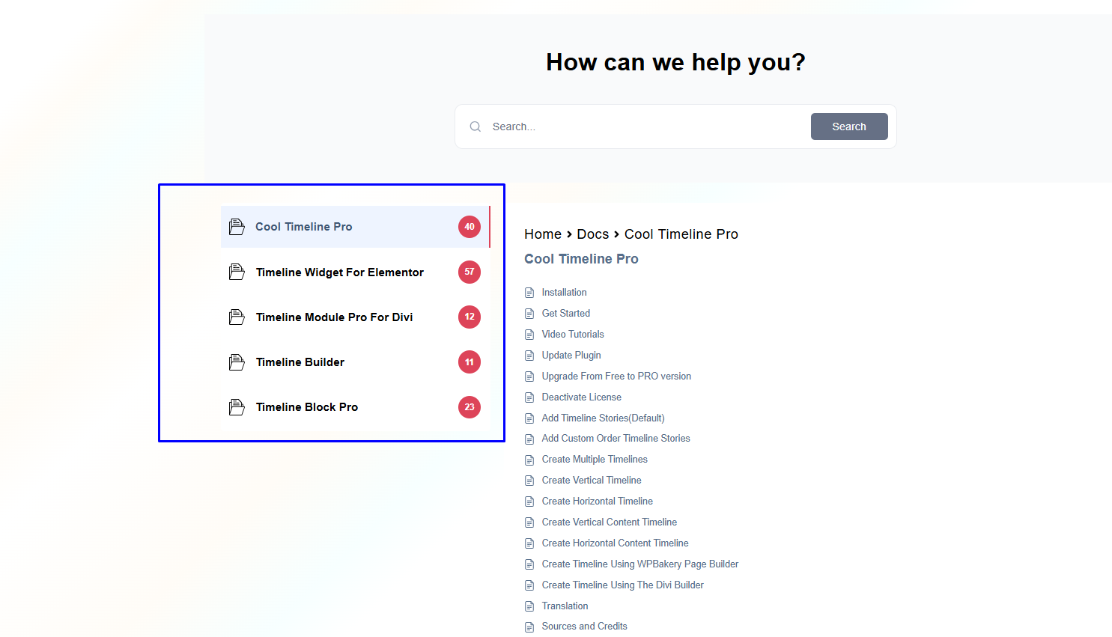Click docs icon beside Timeline Module Pro For Divi
The width and height of the screenshot is (1112, 637).
pos(237,317)
